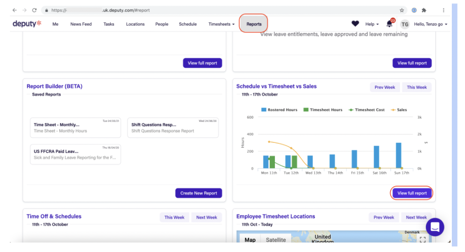The image size is (465, 252).
Task: Click the Fri 15th blue bar
Action: tap(354, 159)
